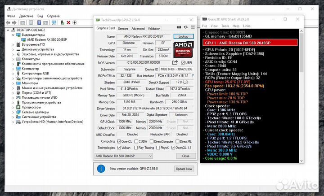The height and width of the screenshot is (196, 324).
Task: Click the Видеоадаптеры display adapter icon
Action: pos(18,35)
